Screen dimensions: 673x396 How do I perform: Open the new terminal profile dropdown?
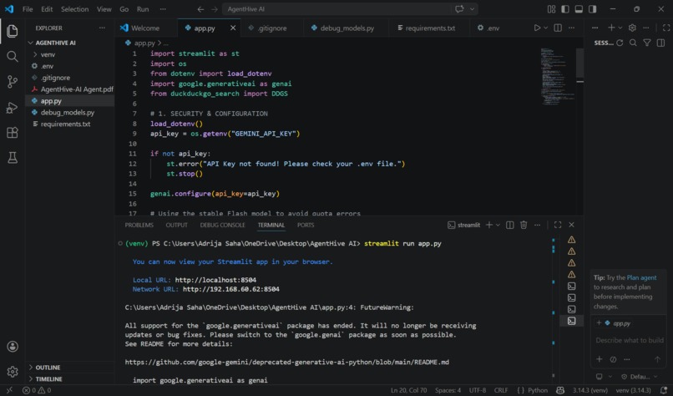click(x=498, y=225)
